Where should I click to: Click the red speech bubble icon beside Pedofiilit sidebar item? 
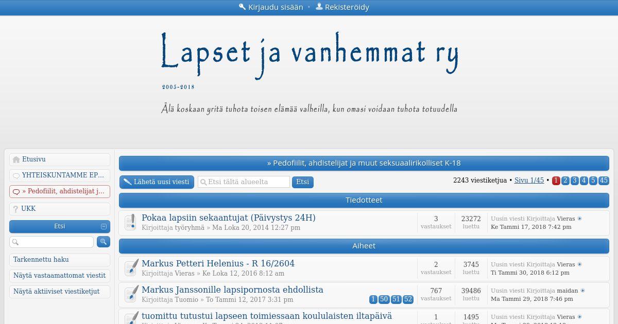(16, 192)
